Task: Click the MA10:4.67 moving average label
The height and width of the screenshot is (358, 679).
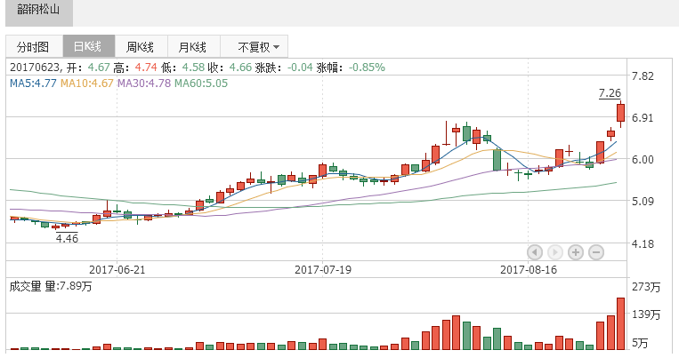Action: pyautogui.click(x=86, y=83)
